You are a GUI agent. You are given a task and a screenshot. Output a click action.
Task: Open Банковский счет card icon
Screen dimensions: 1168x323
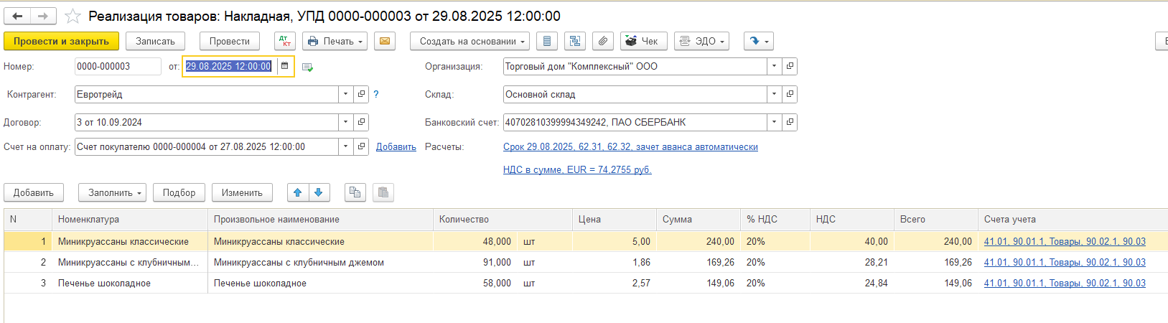tap(790, 122)
